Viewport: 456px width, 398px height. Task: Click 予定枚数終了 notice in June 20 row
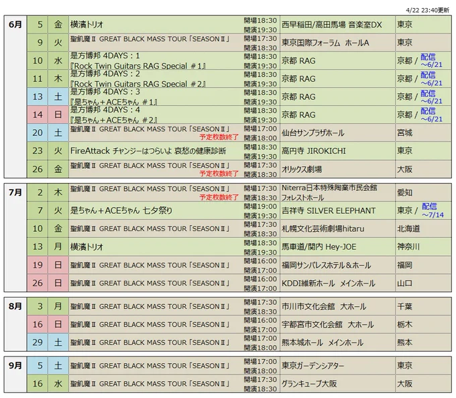point(219,137)
